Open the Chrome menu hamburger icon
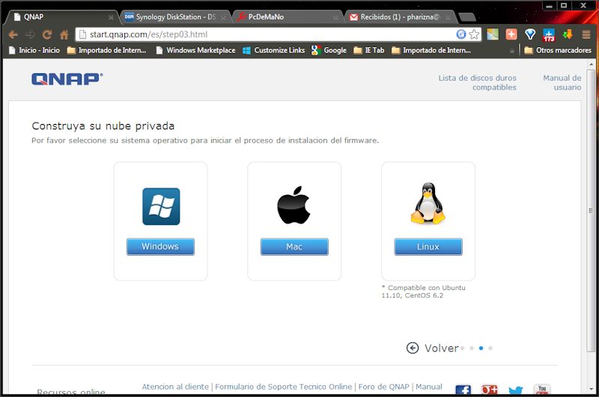This screenshot has width=599, height=397. (586, 34)
